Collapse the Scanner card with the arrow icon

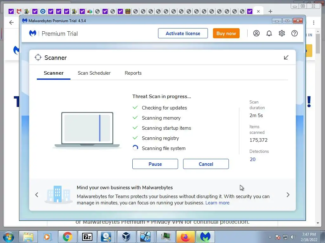pyautogui.click(x=286, y=58)
